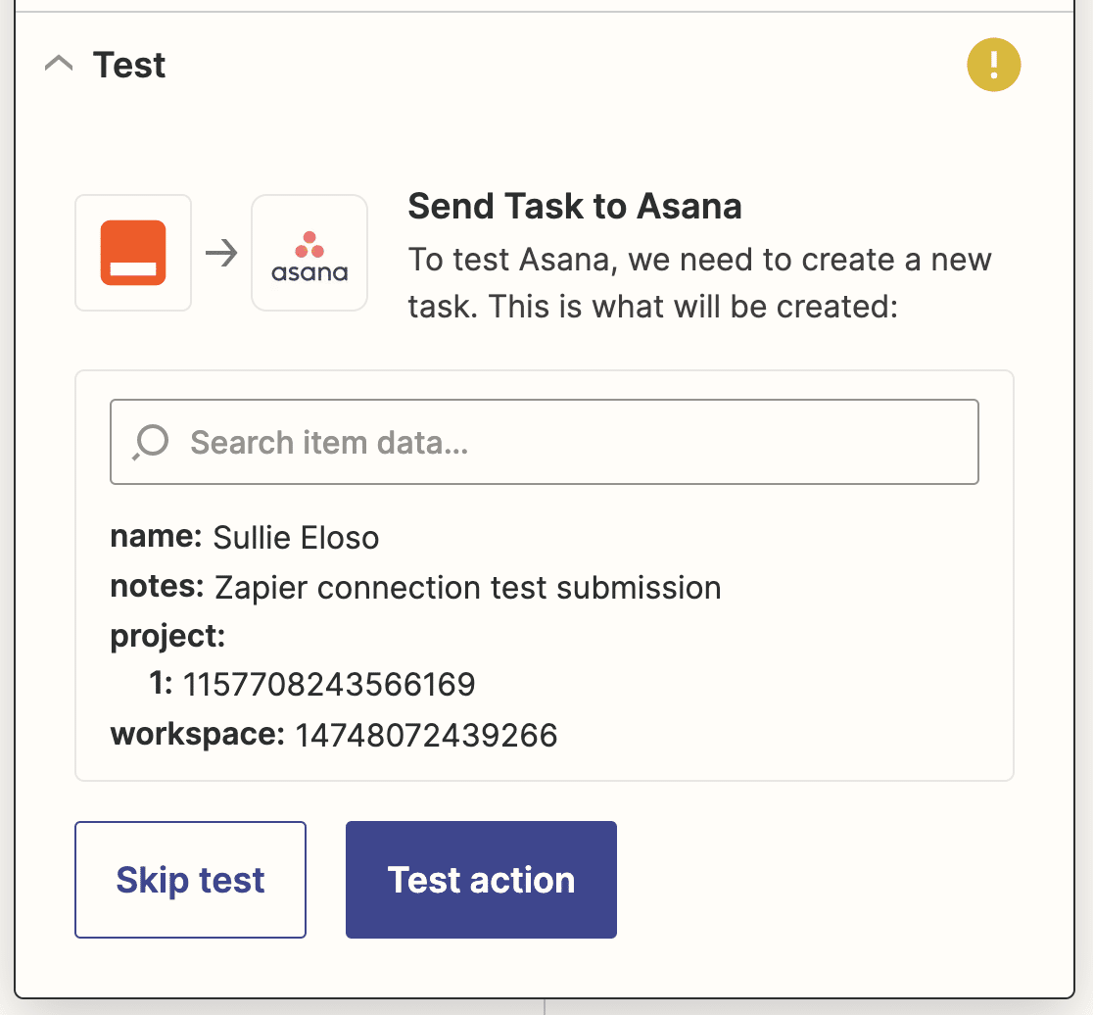Focus the Search item data field
Image resolution: width=1093 pixels, height=1015 pixels.
pyautogui.click(x=545, y=442)
